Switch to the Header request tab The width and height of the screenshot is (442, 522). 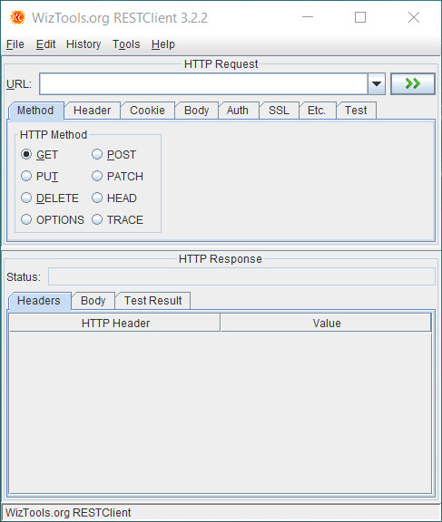point(93,111)
